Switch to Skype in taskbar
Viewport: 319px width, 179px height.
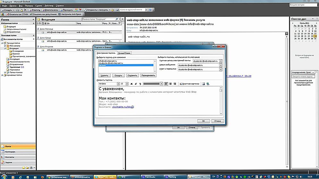pos(105,177)
